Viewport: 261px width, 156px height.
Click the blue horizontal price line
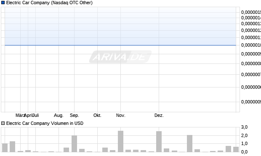coord(120,45)
